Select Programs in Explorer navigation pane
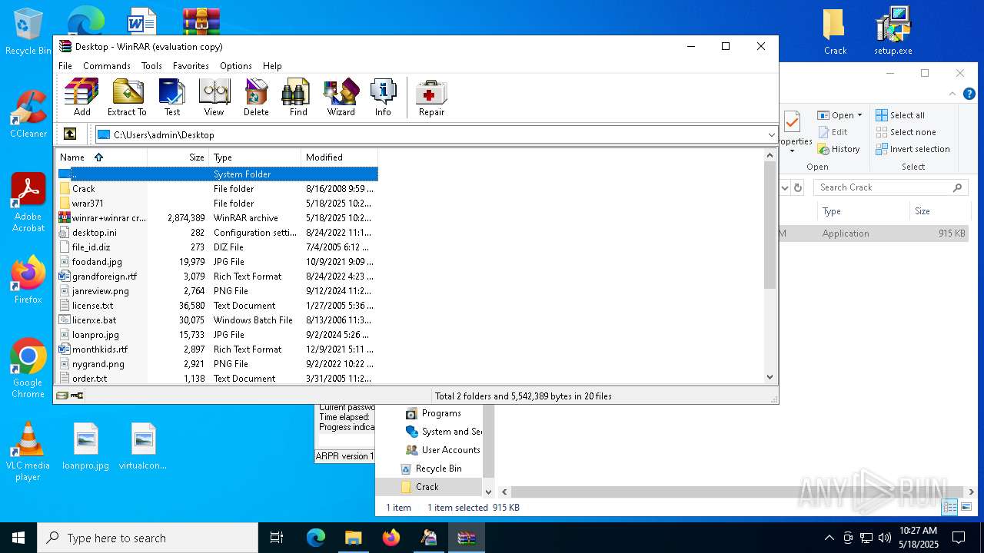The width and height of the screenshot is (984, 553). point(433,413)
